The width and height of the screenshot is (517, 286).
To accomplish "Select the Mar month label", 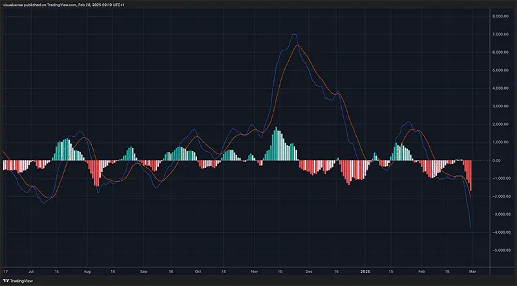I will coord(472,272).
